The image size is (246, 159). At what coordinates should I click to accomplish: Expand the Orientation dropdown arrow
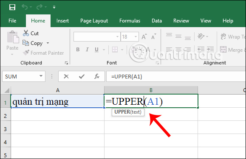[x=207, y=36]
